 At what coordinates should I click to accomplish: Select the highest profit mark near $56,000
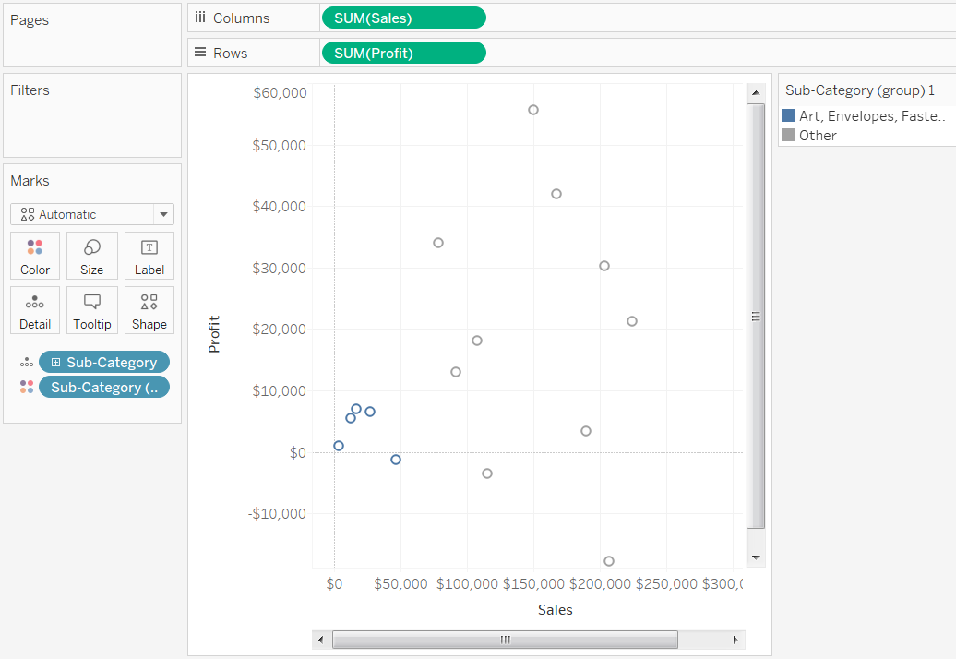click(533, 110)
